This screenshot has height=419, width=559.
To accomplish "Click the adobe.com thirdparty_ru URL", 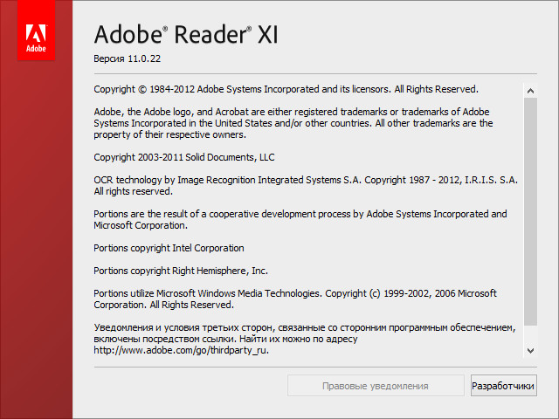I will tap(181, 350).
